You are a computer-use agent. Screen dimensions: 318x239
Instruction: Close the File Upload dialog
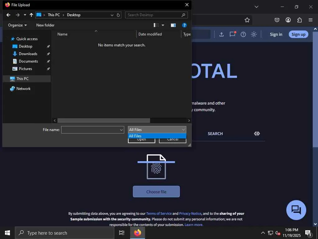187,5
